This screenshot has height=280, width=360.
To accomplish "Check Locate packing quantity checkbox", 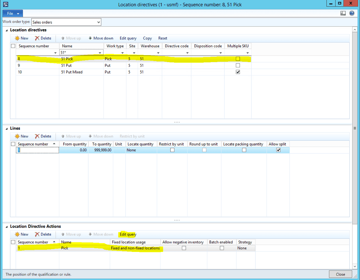I will pyautogui.click(x=244, y=150).
